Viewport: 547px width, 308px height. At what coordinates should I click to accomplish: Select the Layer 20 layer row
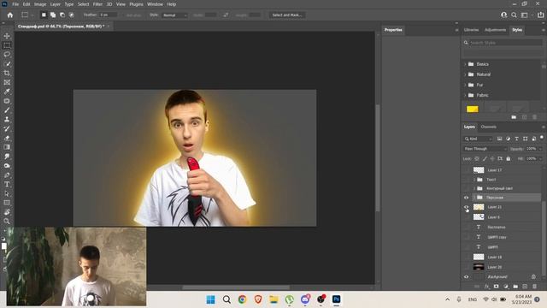[502, 267]
